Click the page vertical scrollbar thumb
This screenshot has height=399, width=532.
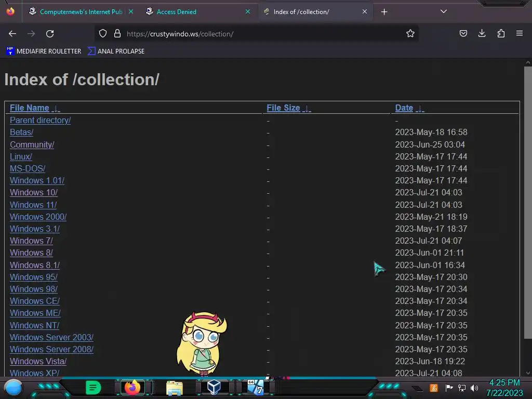click(528, 202)
